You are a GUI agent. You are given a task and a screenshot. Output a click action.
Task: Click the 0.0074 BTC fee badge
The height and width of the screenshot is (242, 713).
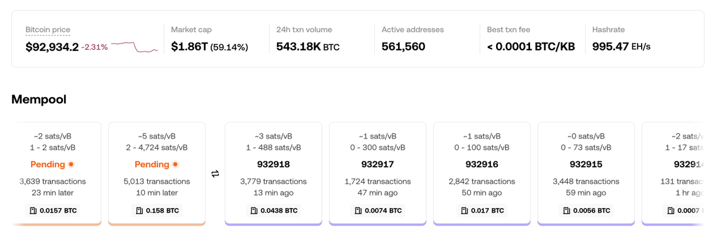click(377, 211)
